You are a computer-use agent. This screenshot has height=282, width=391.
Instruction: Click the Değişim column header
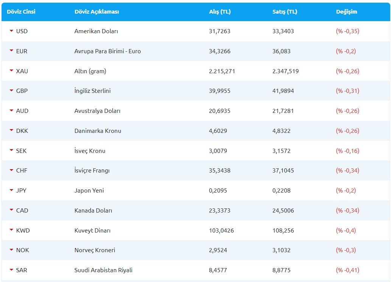346,12
